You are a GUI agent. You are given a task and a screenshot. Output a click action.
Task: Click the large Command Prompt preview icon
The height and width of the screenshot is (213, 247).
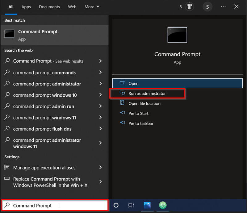(177, 35)
